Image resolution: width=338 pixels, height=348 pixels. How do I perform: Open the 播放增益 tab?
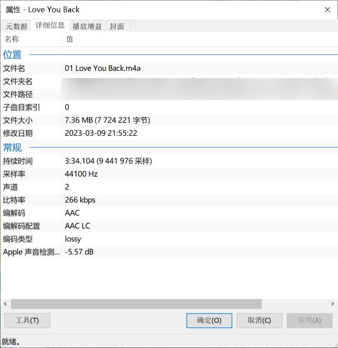(87, 26)
